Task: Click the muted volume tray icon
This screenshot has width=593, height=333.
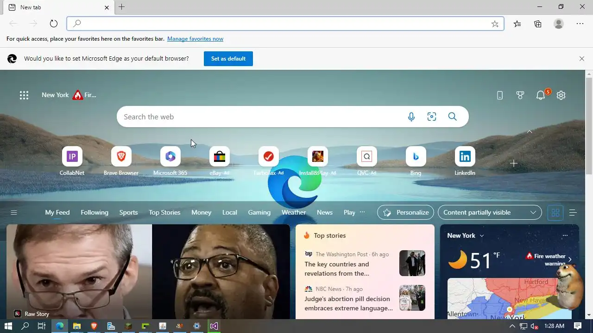Action: point(534,326)
